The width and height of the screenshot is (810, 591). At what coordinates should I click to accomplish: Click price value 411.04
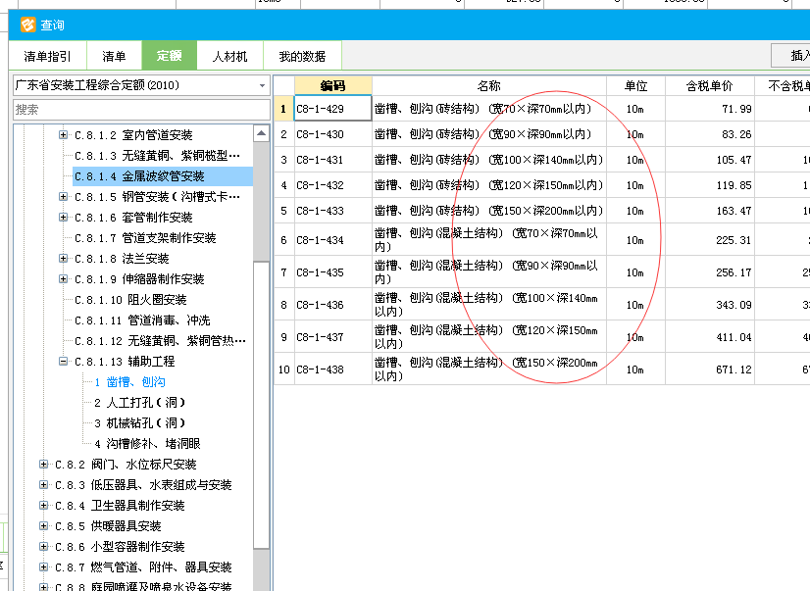pyautogui.click(x=734, y=337)
